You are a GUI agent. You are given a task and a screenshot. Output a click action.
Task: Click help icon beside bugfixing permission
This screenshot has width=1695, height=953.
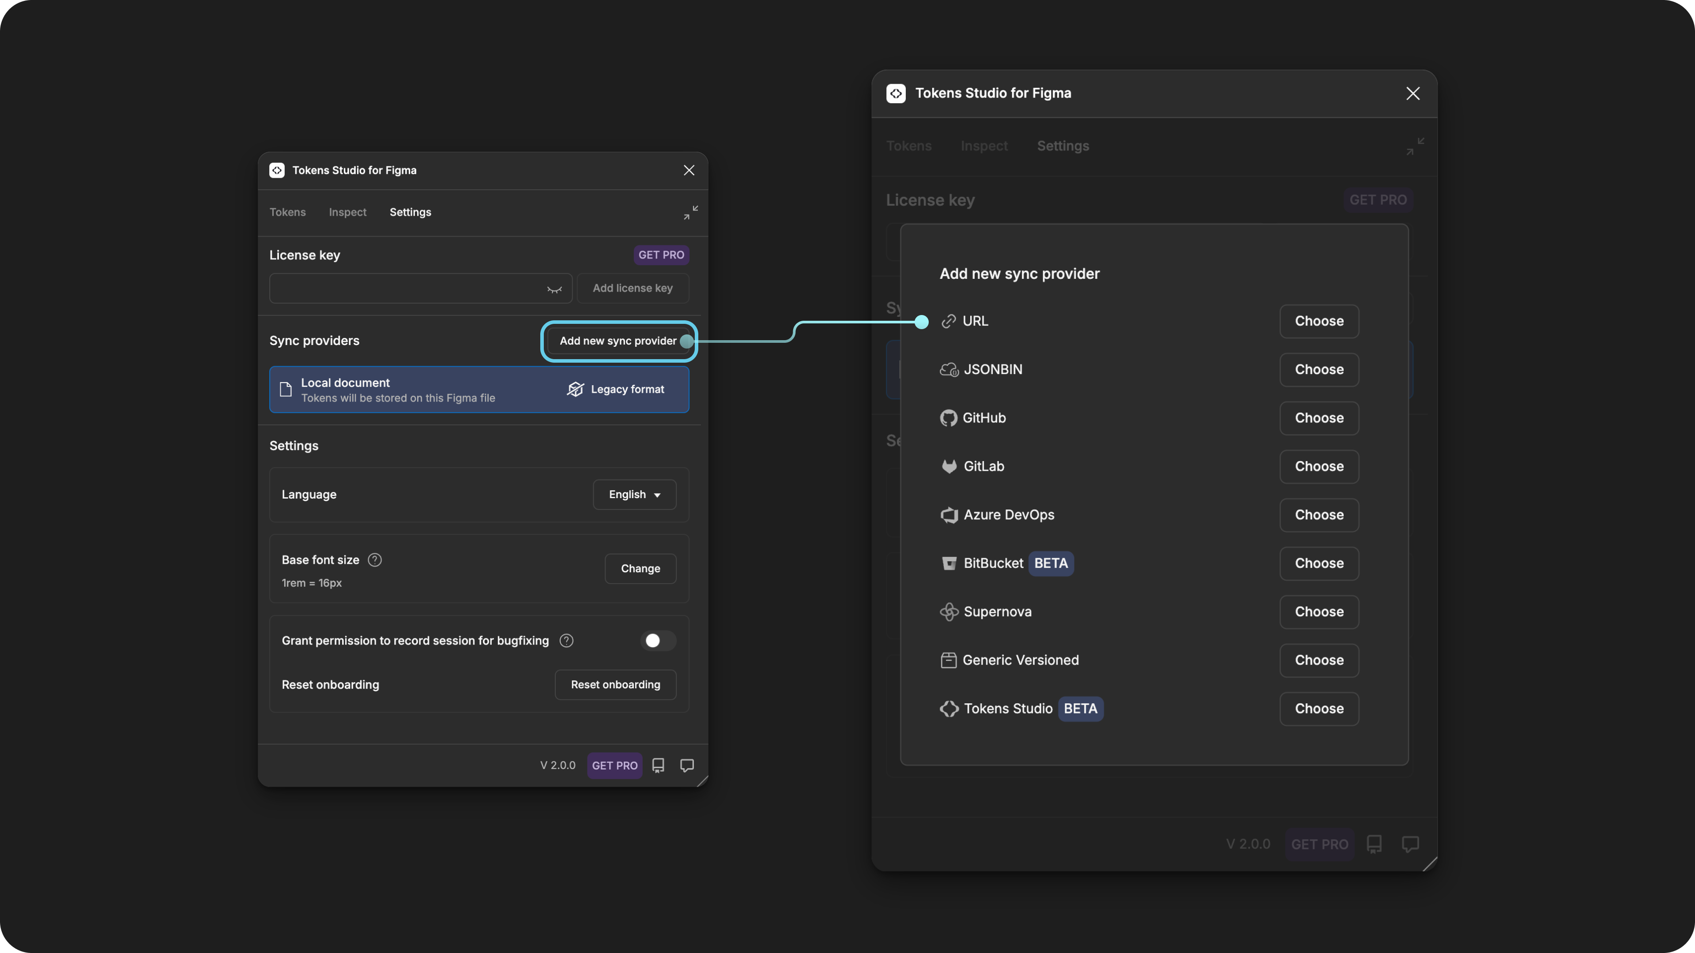566,641
